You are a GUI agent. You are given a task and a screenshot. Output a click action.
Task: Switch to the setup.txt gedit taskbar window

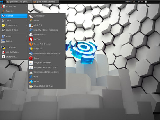click(x=18, y=2)
